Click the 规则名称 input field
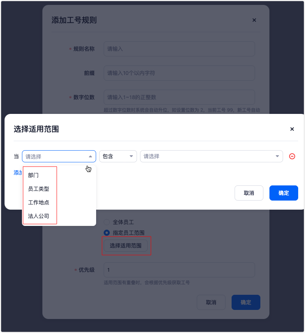 [x=179, y=49]
